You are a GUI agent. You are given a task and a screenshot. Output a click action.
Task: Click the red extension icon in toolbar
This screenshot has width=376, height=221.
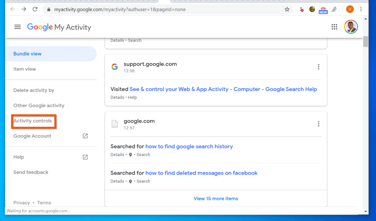pos(302,10)
